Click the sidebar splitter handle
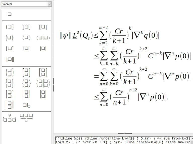 pyautogui.click(x=53, y=84)
